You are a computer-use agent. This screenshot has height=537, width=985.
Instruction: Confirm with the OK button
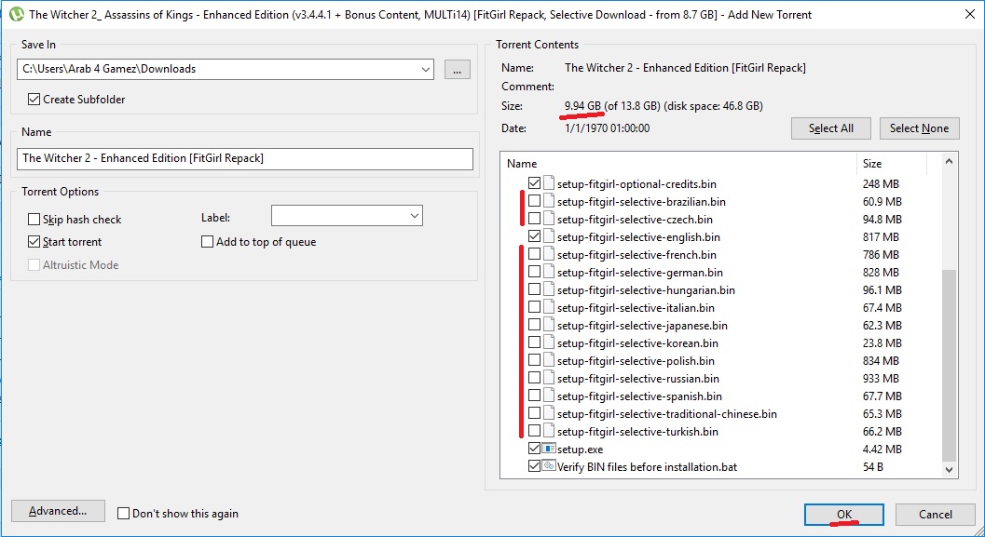tap(843, 515)
